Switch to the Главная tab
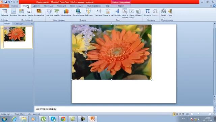216x122 pixels. 15,6
